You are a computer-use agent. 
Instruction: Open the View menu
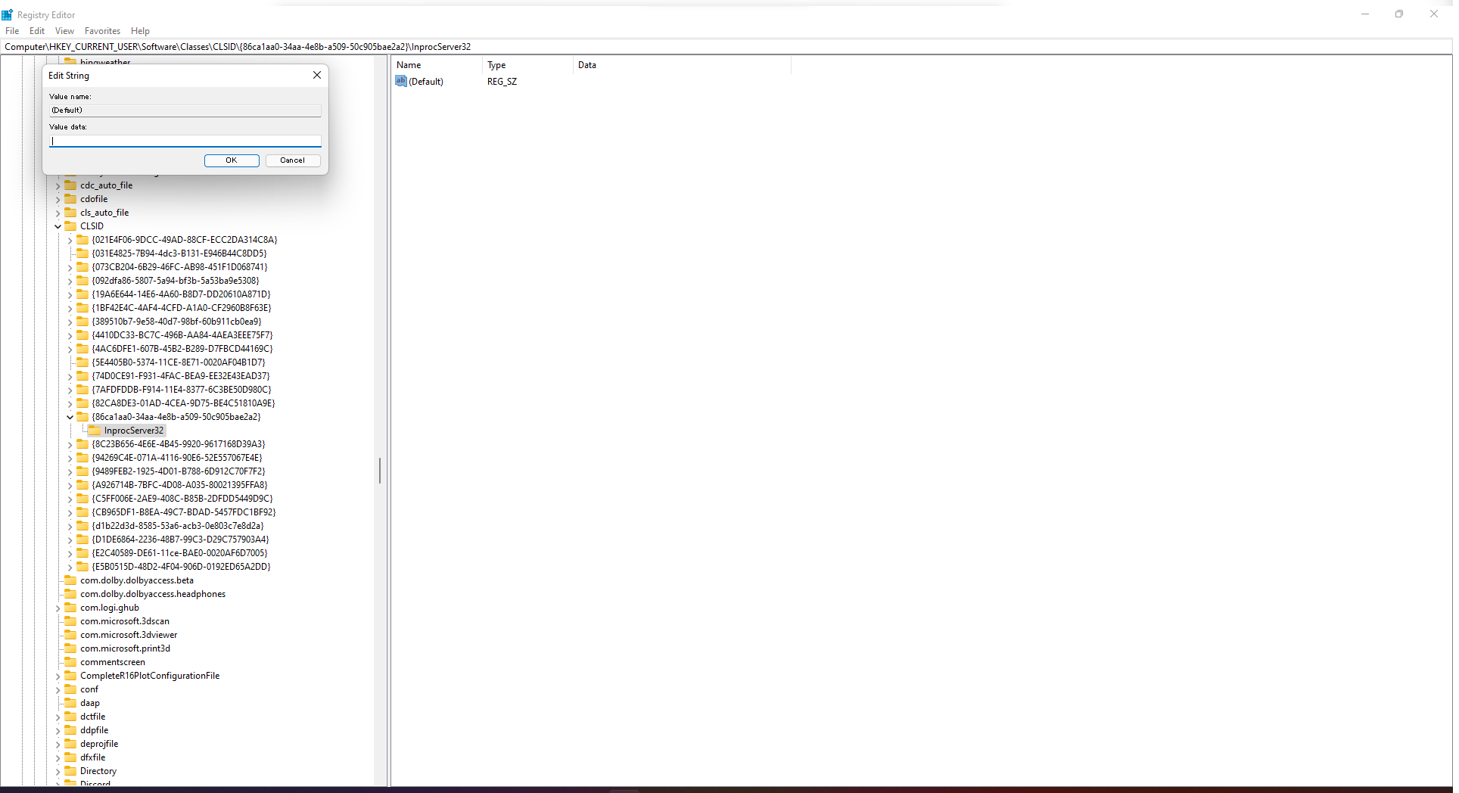point(64,31)
